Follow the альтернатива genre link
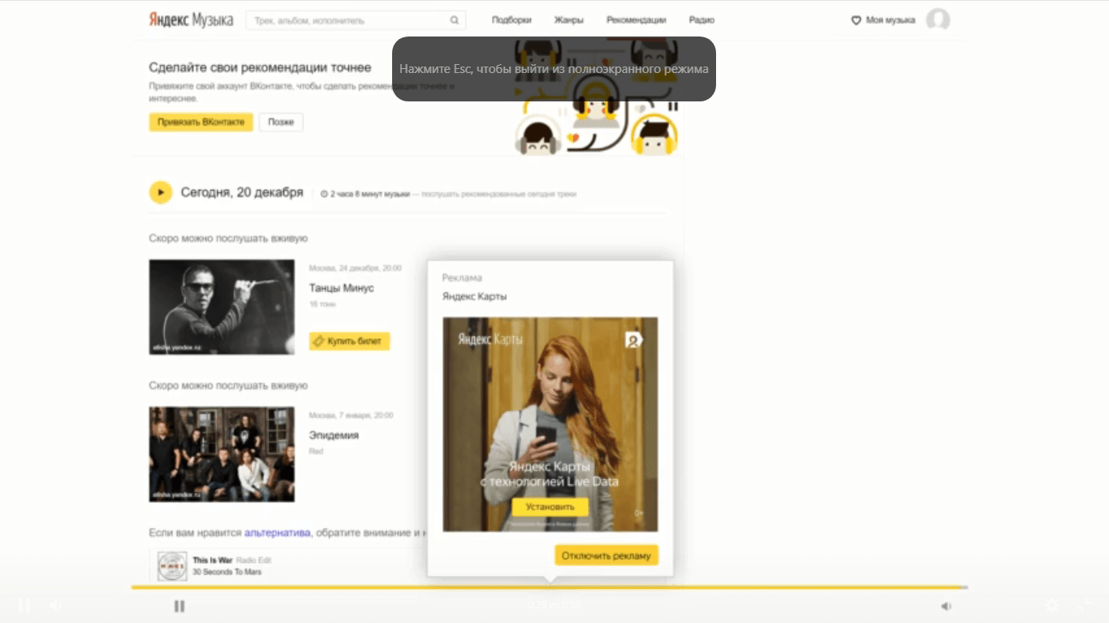Screen dimensions: 1109x623 (278, 533)
